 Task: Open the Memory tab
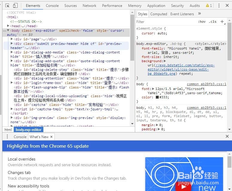point(135,6)
